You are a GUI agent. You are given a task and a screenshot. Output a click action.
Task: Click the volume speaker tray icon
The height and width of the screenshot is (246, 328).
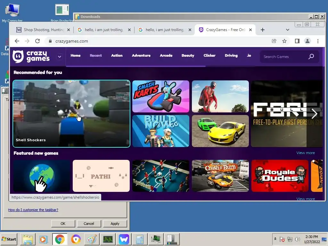(x=297, y=239)
